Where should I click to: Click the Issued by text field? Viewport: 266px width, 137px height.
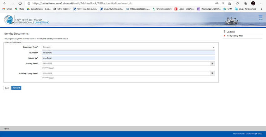tap(128, 58)
